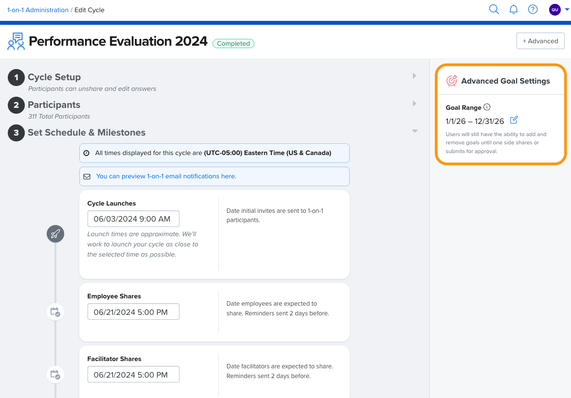Click the rocket launch timeline icon
Screen dimensions: 571x398
55,234
